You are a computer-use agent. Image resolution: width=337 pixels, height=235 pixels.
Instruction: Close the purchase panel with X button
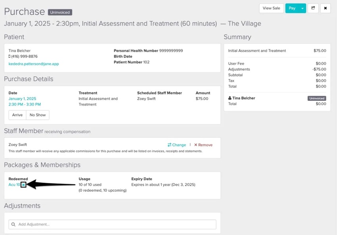tap(326, 8)
